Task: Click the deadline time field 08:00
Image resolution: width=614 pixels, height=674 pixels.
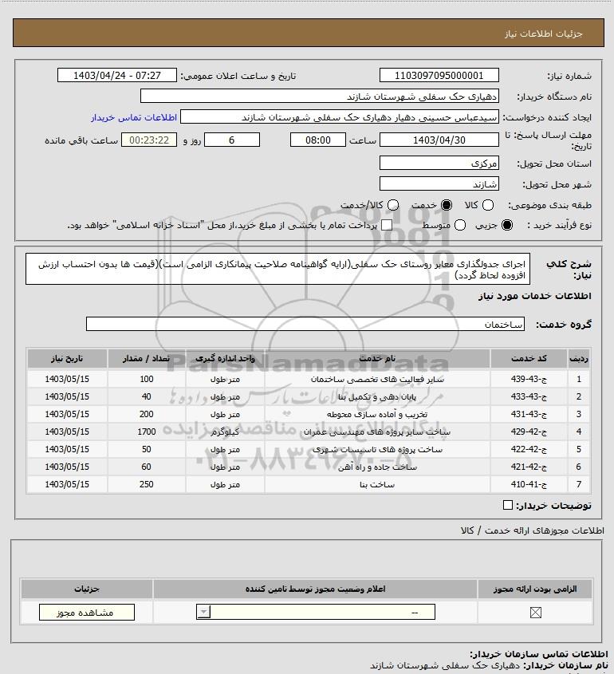Action: pyautogui.click(x=318, y=140)
